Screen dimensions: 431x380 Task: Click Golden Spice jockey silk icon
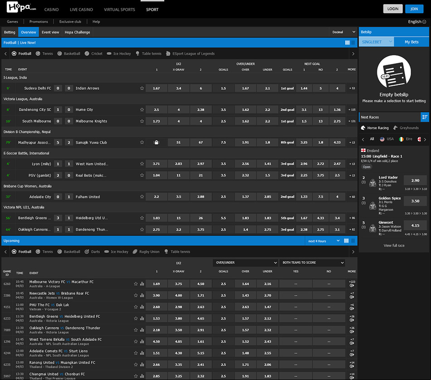pyautogui.click(x=373, y=206)
